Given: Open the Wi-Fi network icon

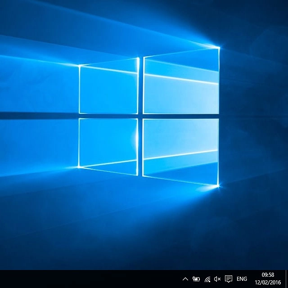Looking at the screenshot, I should tap(207, 279).
